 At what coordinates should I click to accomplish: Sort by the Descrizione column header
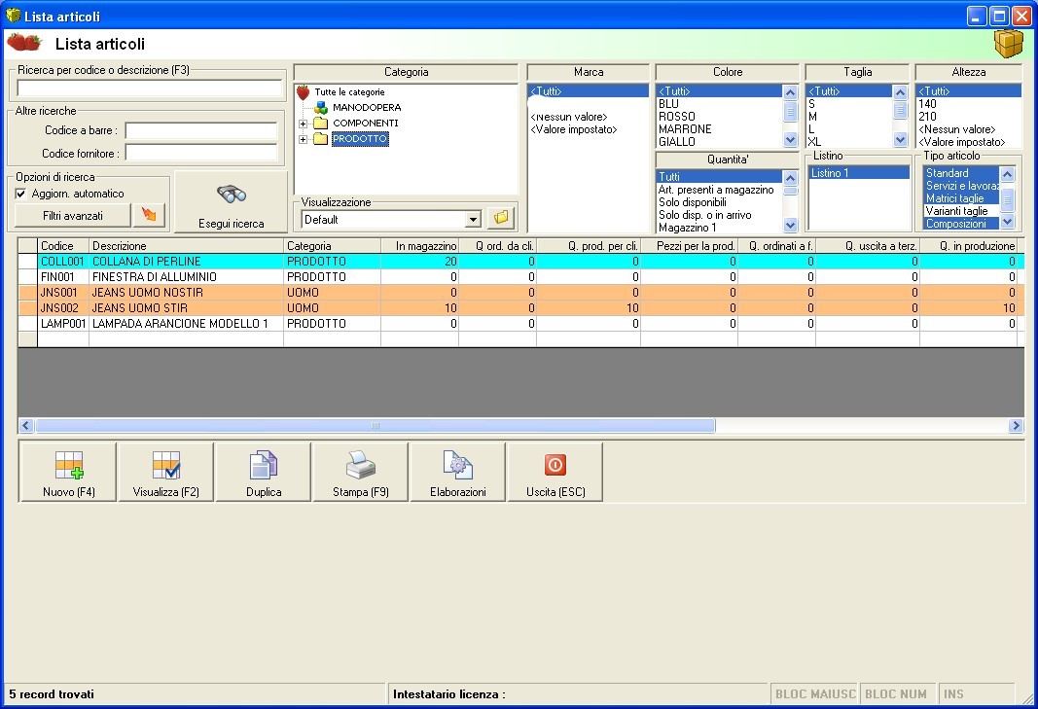[x=186, y=246]
